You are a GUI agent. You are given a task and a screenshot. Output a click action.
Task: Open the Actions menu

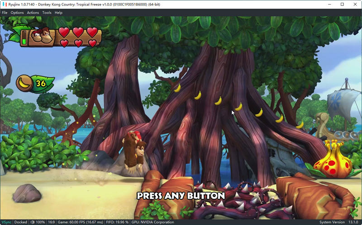(x=33, y=13)
